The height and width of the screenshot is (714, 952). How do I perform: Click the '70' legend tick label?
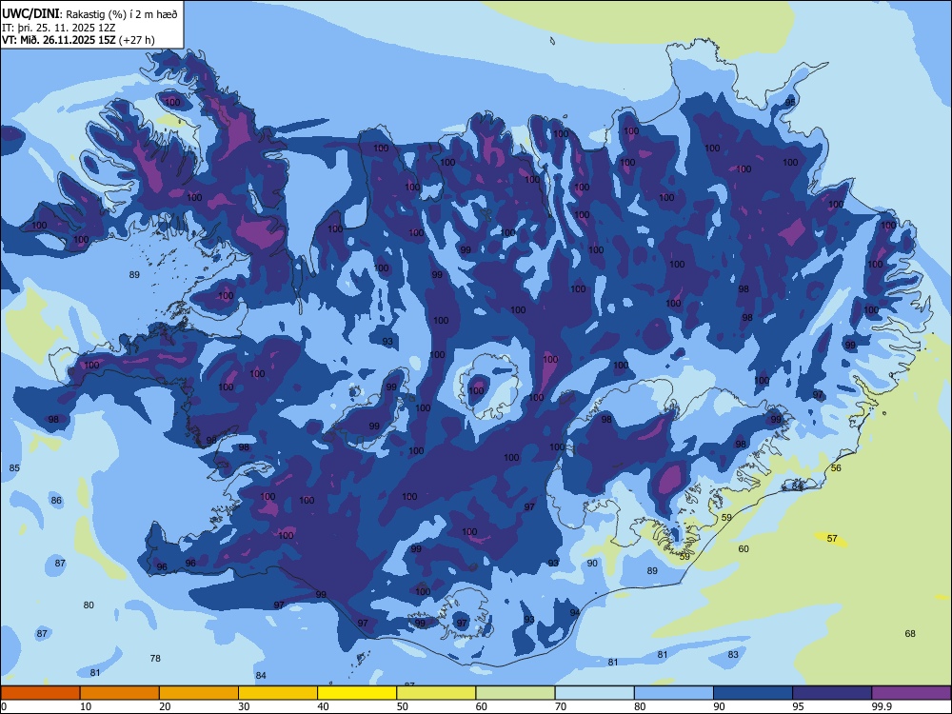click(x=561, y=706)
